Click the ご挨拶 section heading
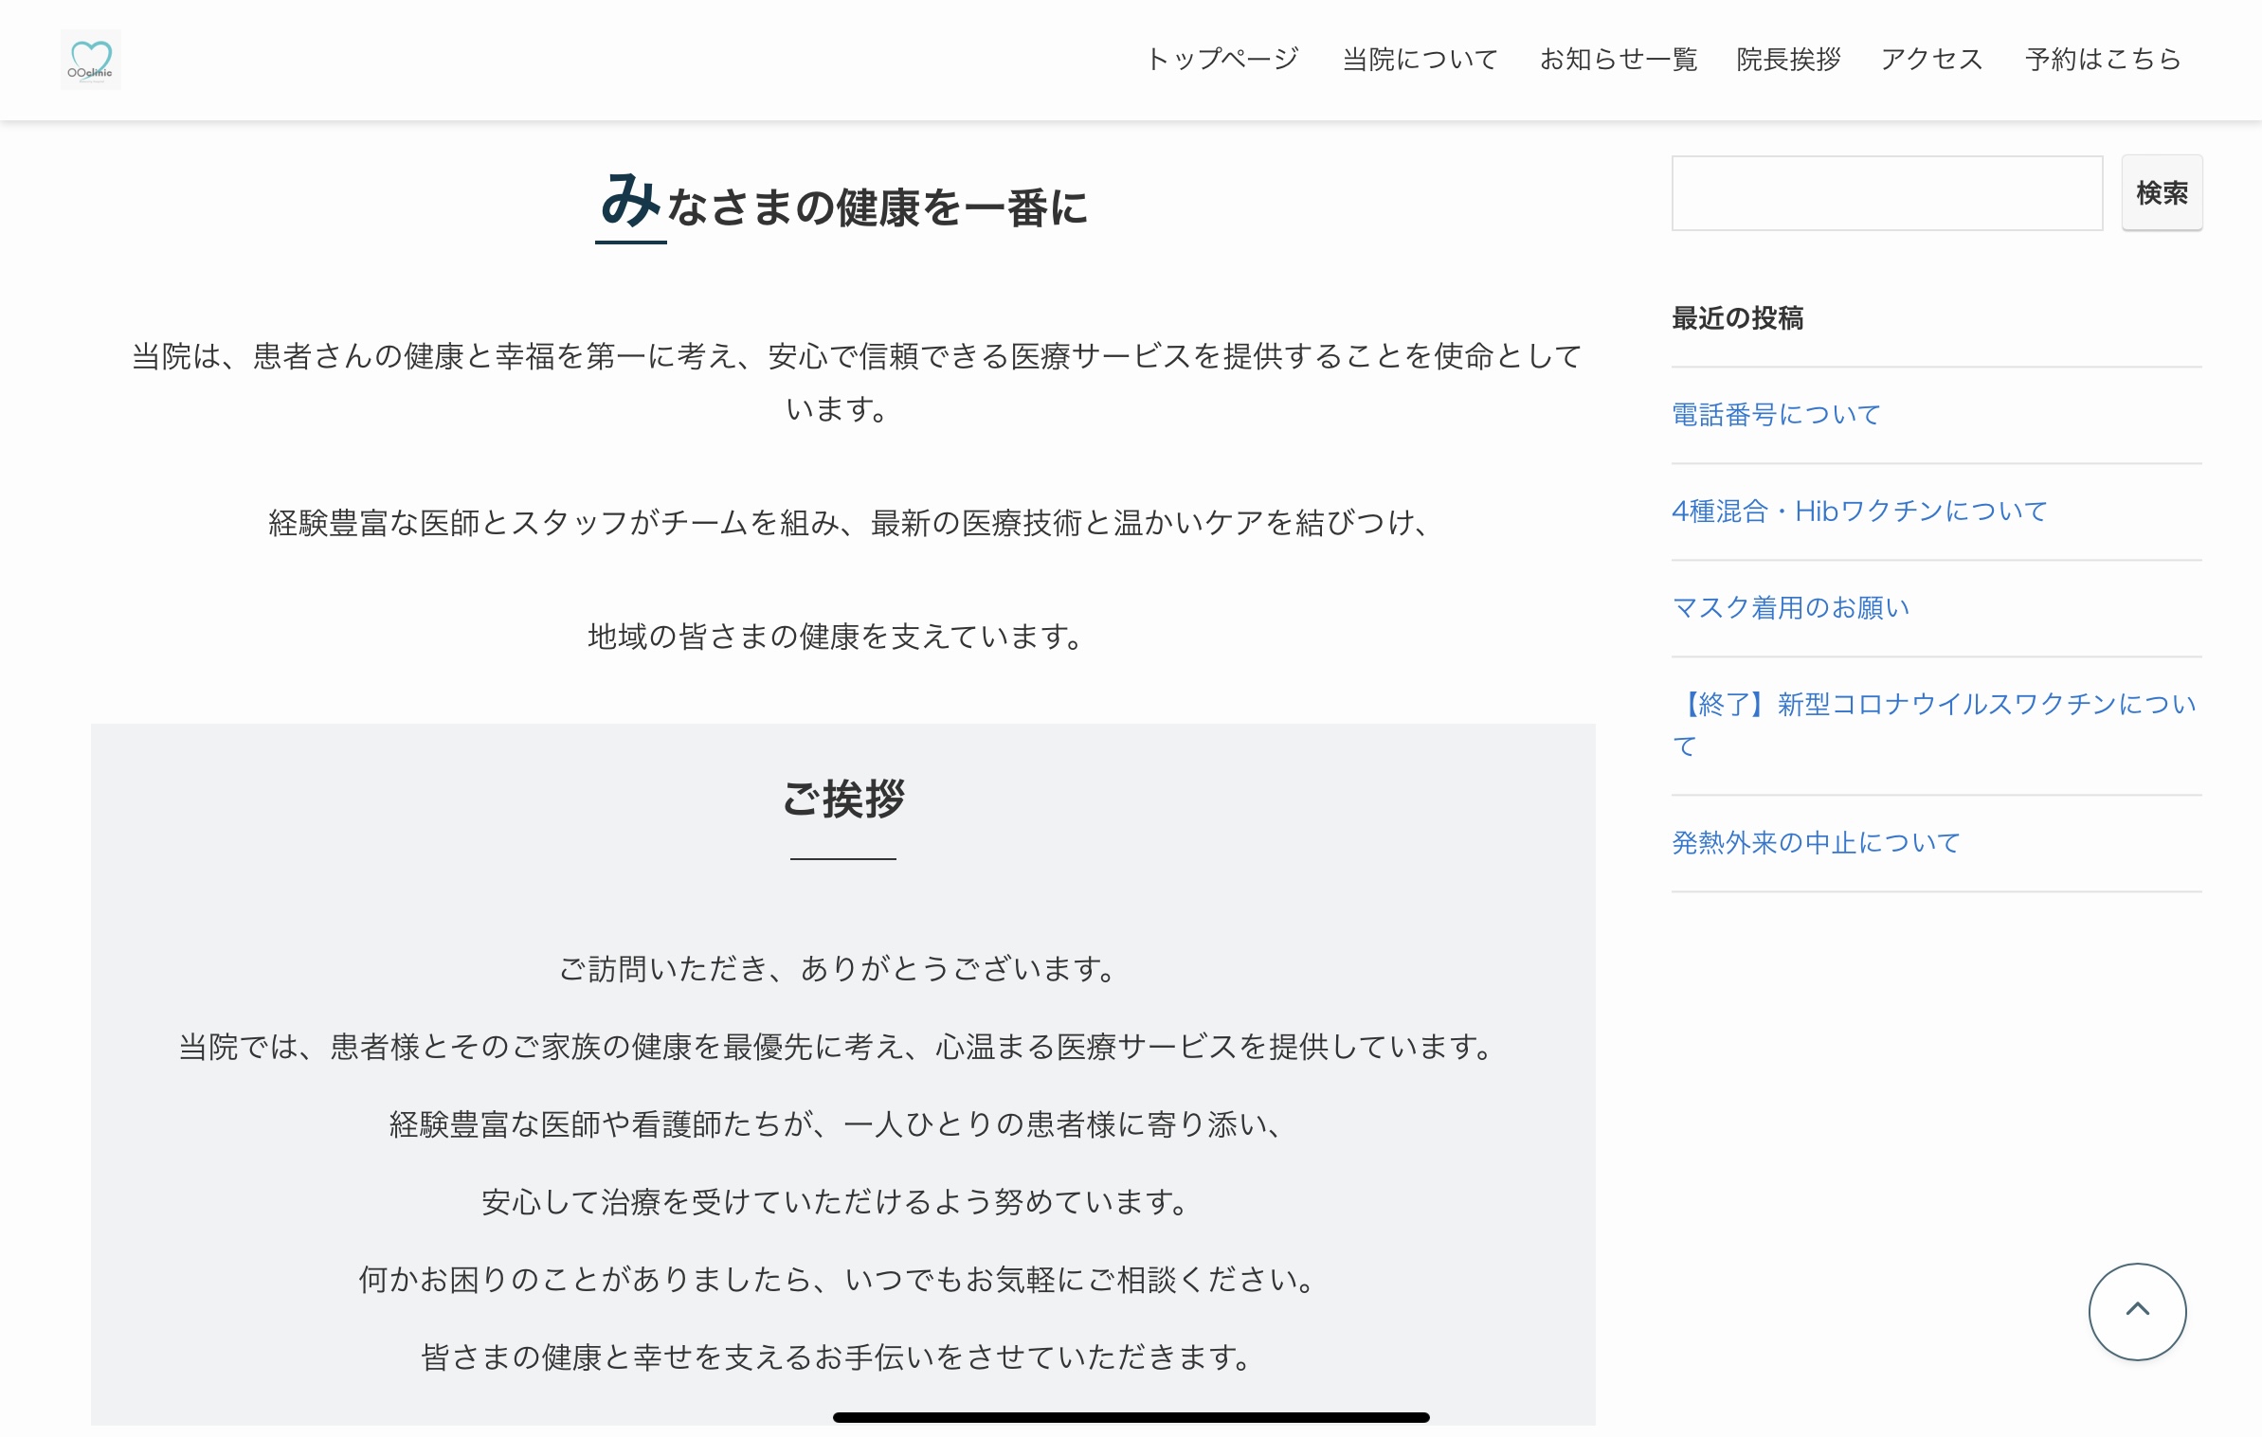This screenshot has height=1437, width=2262. pos(843,799)
